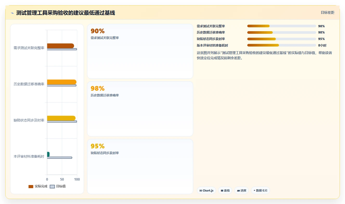This screenshot has height=204, width=345.
Task: Click the 历史数据迁移准确率 caption in the 98% card
Action: point(105,95)
